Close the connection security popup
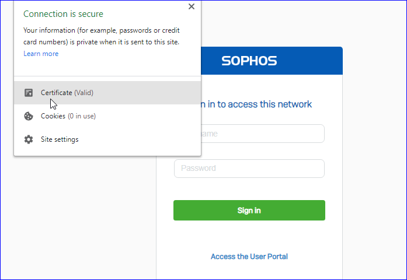 coord(192,6)
